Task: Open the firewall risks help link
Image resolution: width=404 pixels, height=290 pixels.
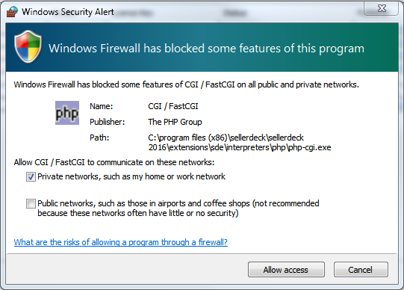Action: coord(120,242)
